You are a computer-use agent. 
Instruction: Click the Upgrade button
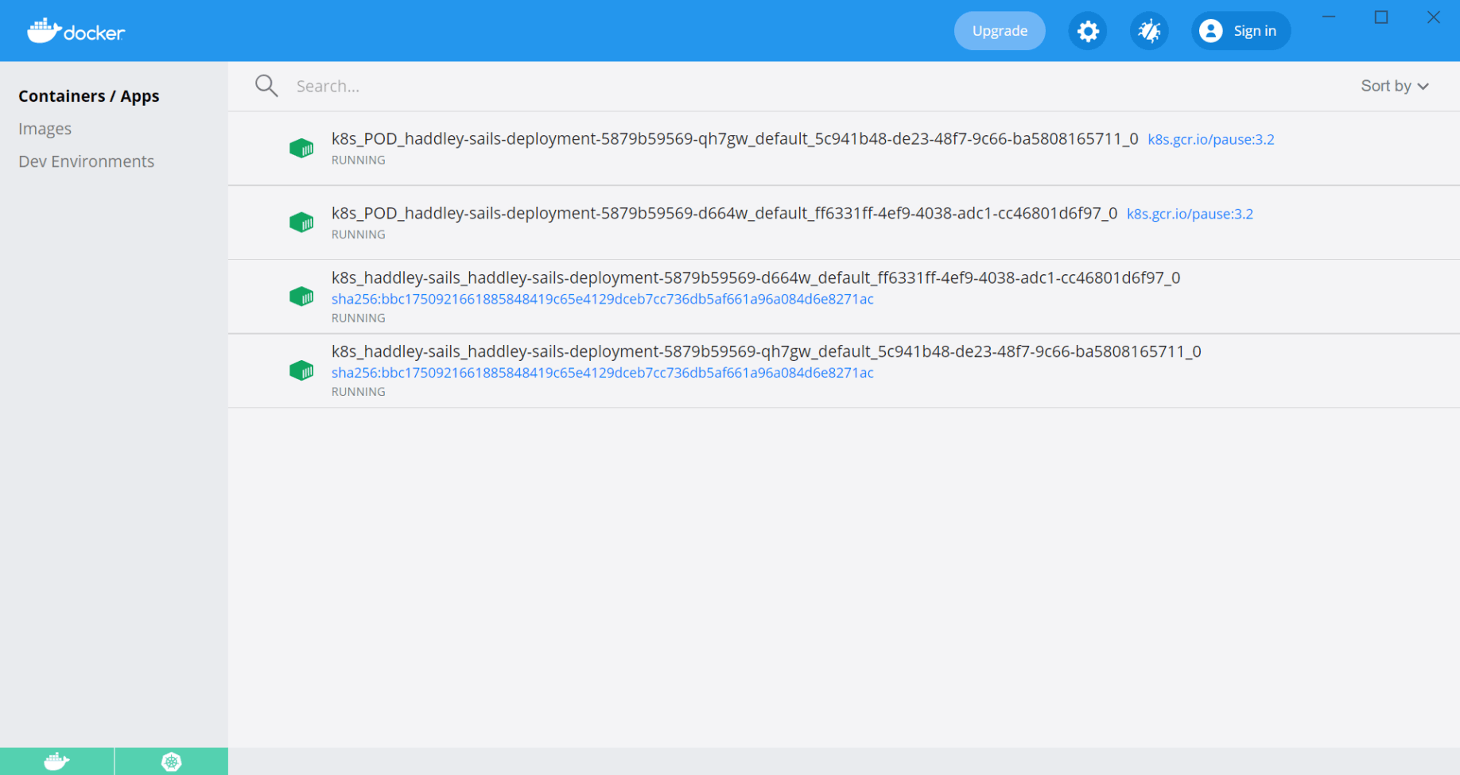coord(1000,31)
